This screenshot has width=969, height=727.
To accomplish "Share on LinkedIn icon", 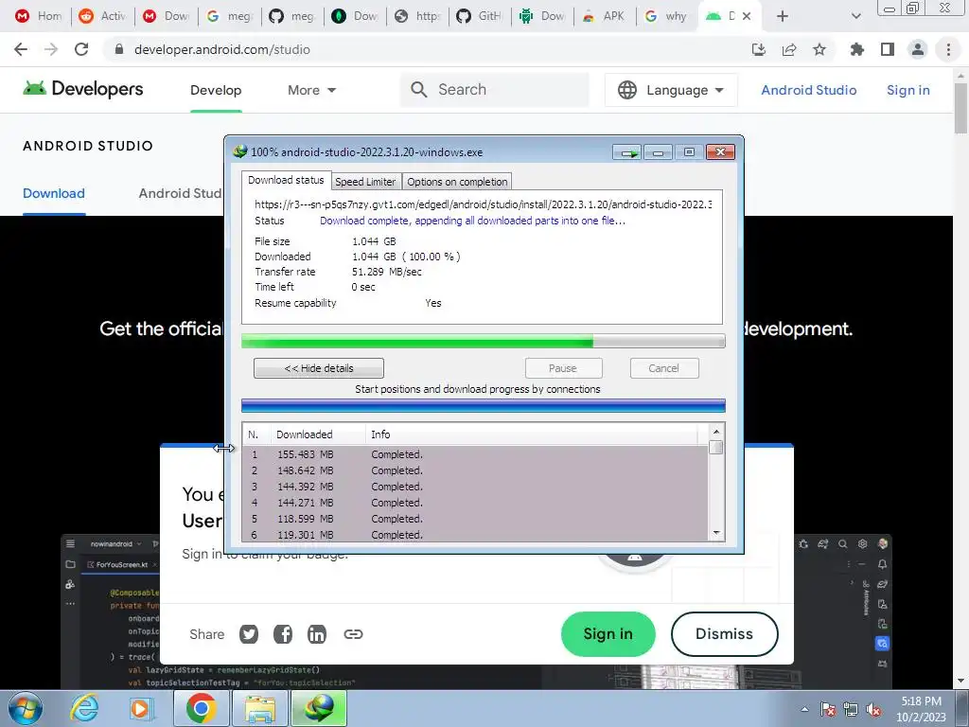I will pos(316,633).
